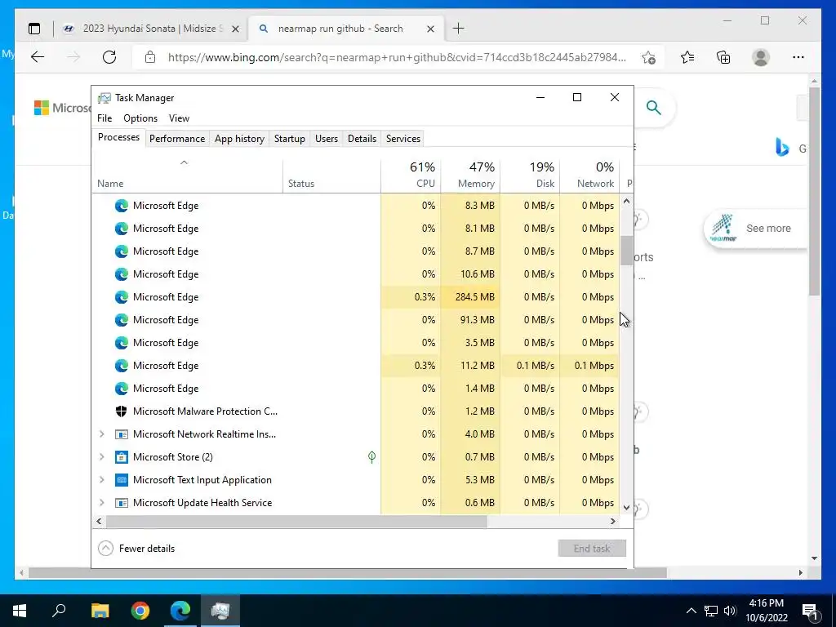The height and width of the screenshot is (627, 836).
Task: Sort processes by CPU column header
Action: [411, 176]
